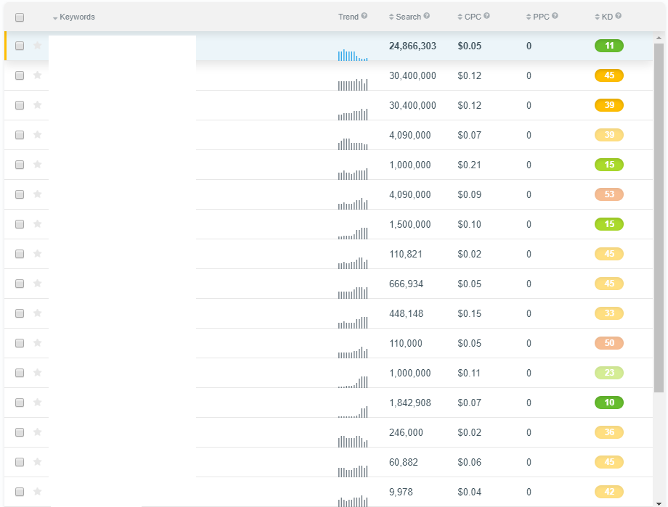This screenshot has height=507, width=668.
Task: Click the CPC value $0.21
Action: pos(470,165)
